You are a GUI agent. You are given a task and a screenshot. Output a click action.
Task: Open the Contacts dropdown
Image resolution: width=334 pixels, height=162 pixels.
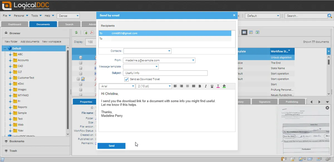coord(169,51)
